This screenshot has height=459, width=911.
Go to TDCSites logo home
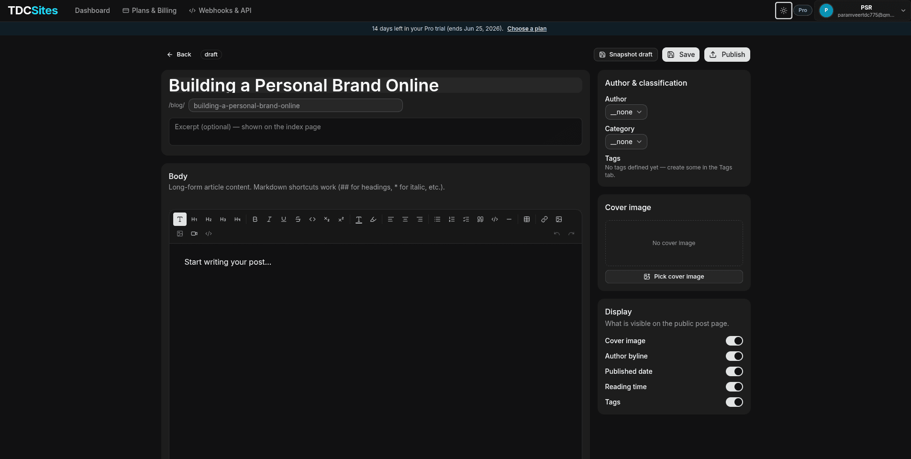[x=33, y=11]
